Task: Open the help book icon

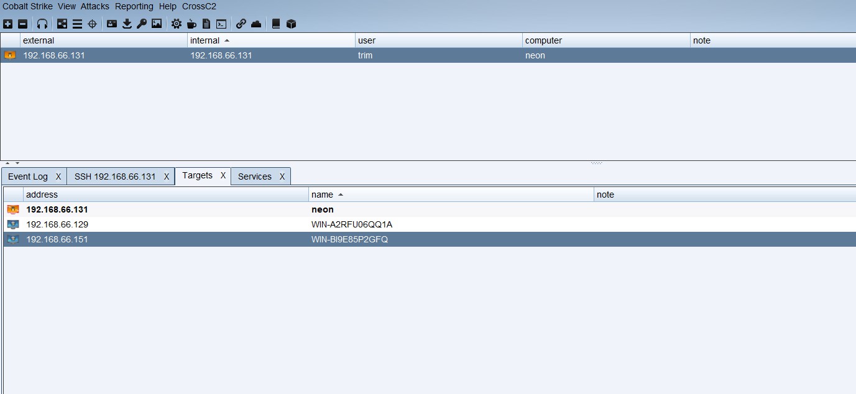Action: (275, 24)
